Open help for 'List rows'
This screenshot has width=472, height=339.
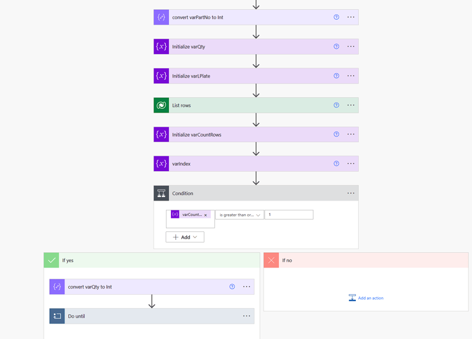click(336, 105)
